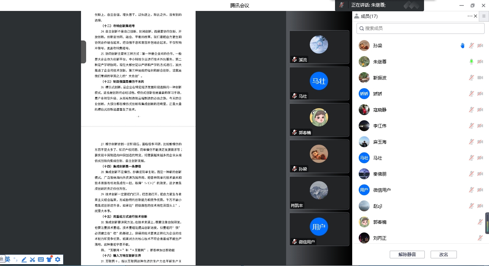Select 李江伟's name in the member list
The height and width of the screenshot is (266, 489).
(380, 126)
